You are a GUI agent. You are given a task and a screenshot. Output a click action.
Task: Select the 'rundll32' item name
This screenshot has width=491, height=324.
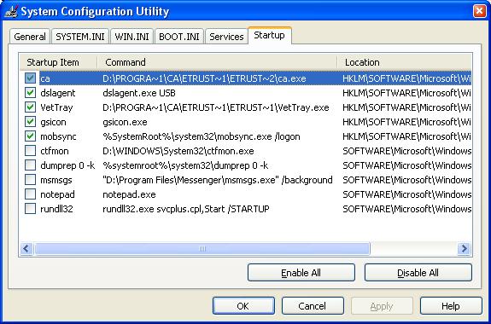[56, 209]
